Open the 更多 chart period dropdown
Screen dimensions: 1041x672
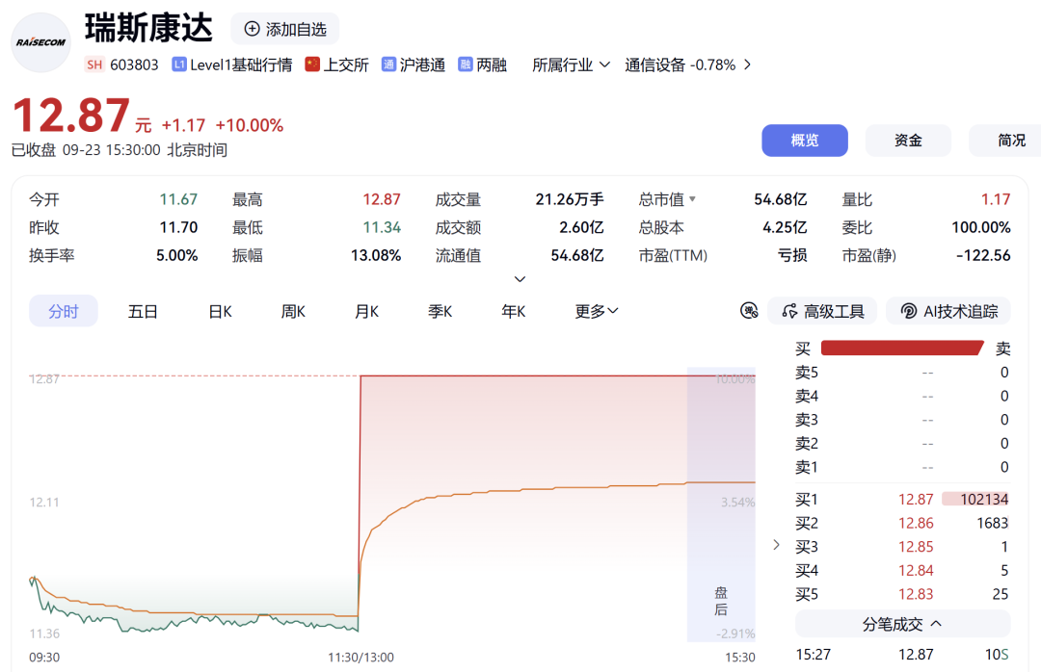click(x=597, y=311)
